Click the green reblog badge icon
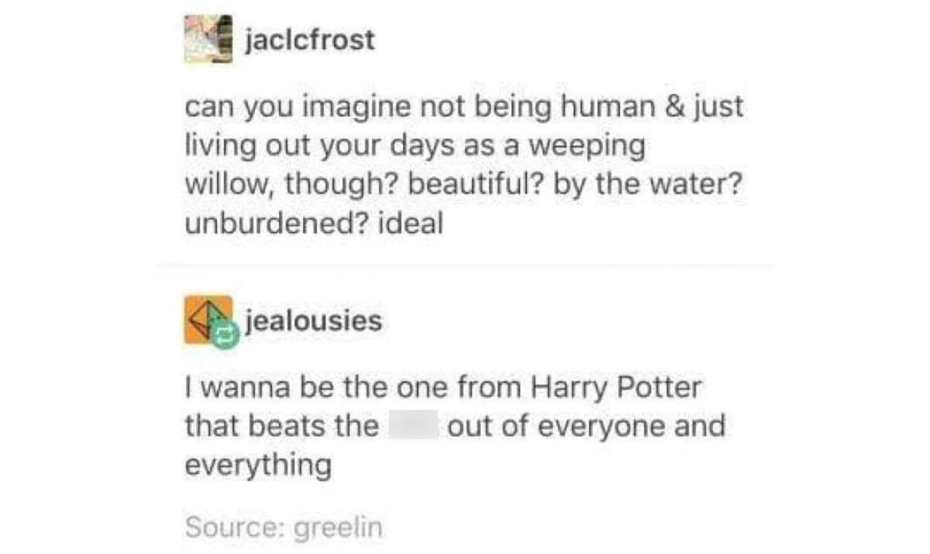Screen dimensions: 930x554 click(226, 335)
